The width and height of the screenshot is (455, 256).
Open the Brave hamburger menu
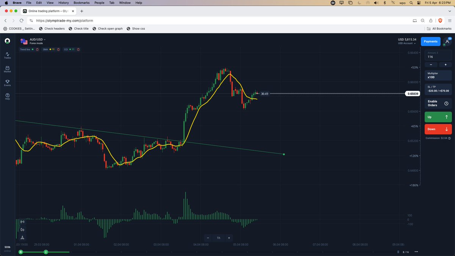click(x=449, y=20)
